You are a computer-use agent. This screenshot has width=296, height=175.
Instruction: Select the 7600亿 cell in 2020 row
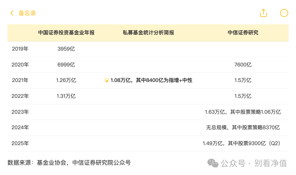[x=243, y=65]
